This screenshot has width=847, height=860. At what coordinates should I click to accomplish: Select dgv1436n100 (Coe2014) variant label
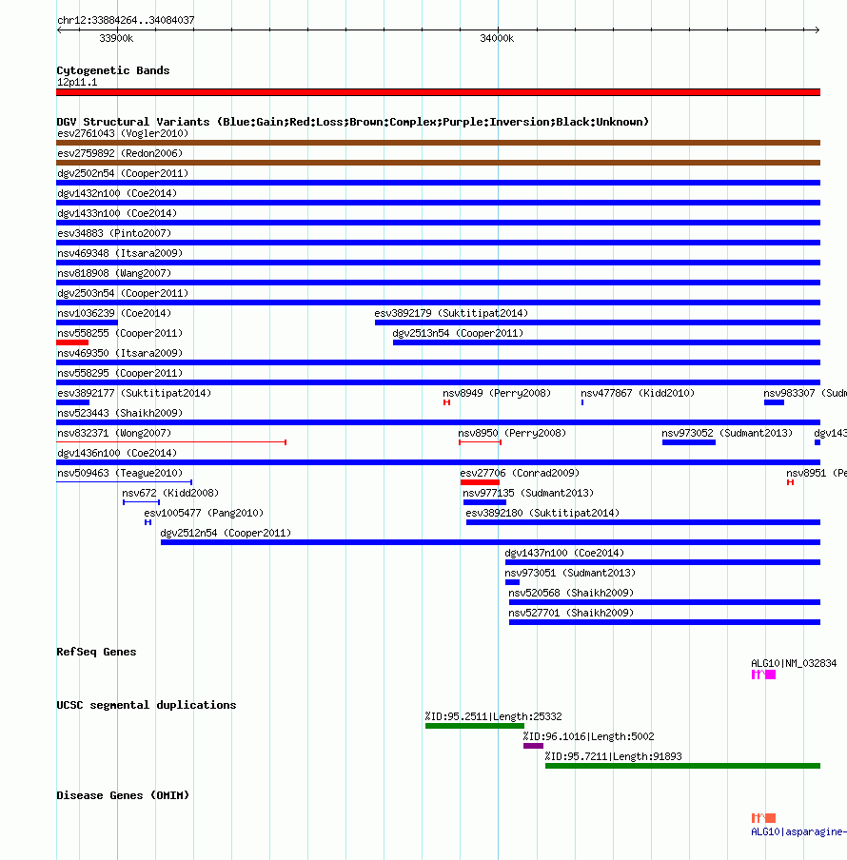click(117, 453)
